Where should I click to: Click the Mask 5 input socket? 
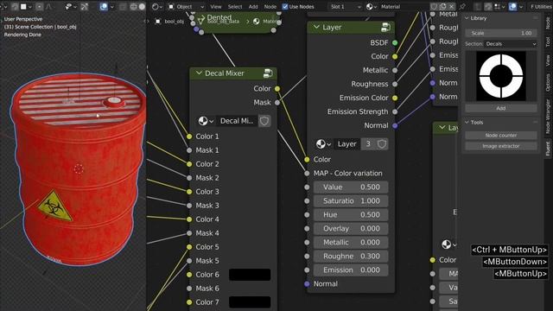click(189, 261)
